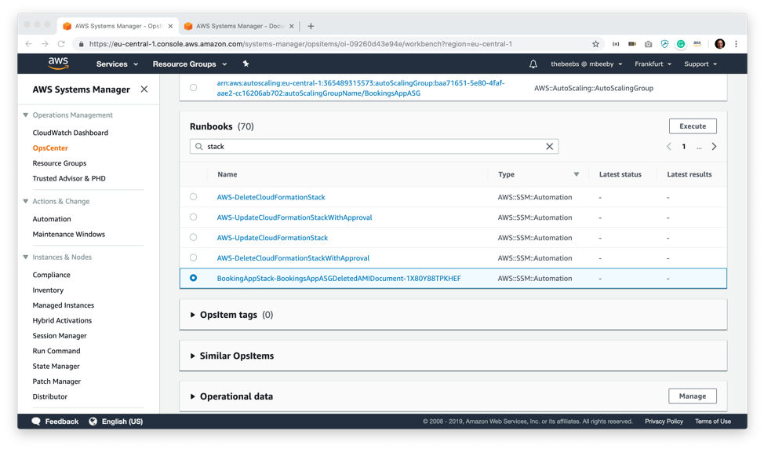Collapse Operations Management sidebar group

25,115
